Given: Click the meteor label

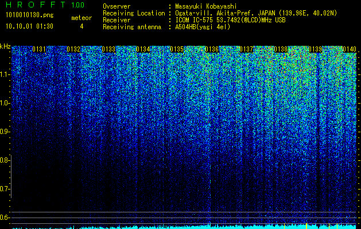Looking at the screenshot, I should tap(81, 18).
